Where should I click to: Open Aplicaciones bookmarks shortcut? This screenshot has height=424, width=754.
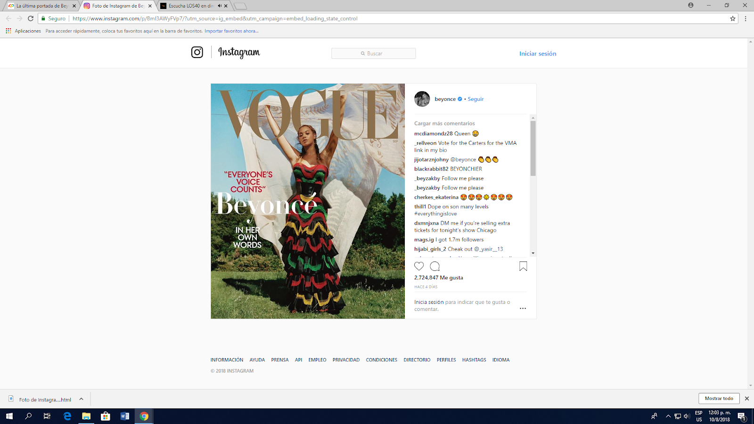pyautogui.click(x=24, y=31)
